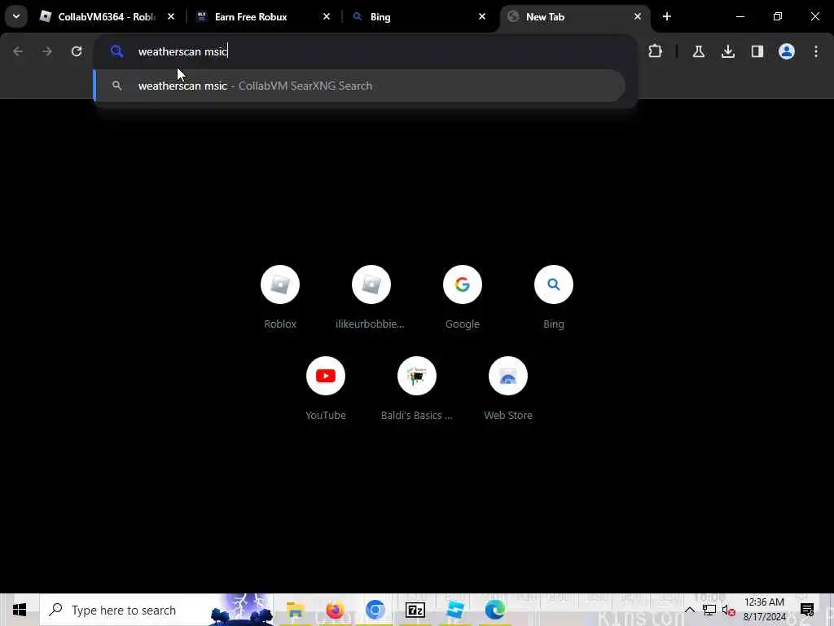Image resolution: width=834 pixels, height=626 pixels.
Task: Open the clock showing 12:36 AM
Action: click(764, 610)
